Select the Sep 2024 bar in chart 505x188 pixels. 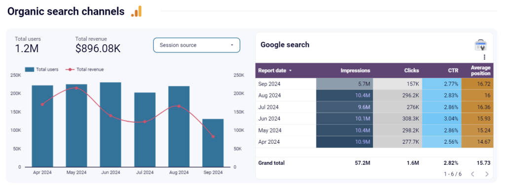(213, 143)
